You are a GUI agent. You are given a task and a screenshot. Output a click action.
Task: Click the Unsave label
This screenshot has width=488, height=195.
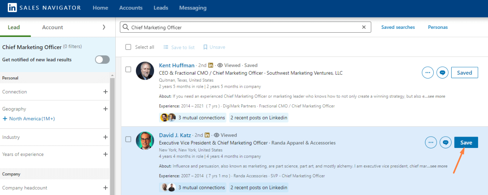pyautogui.click(x=217, y=47)
